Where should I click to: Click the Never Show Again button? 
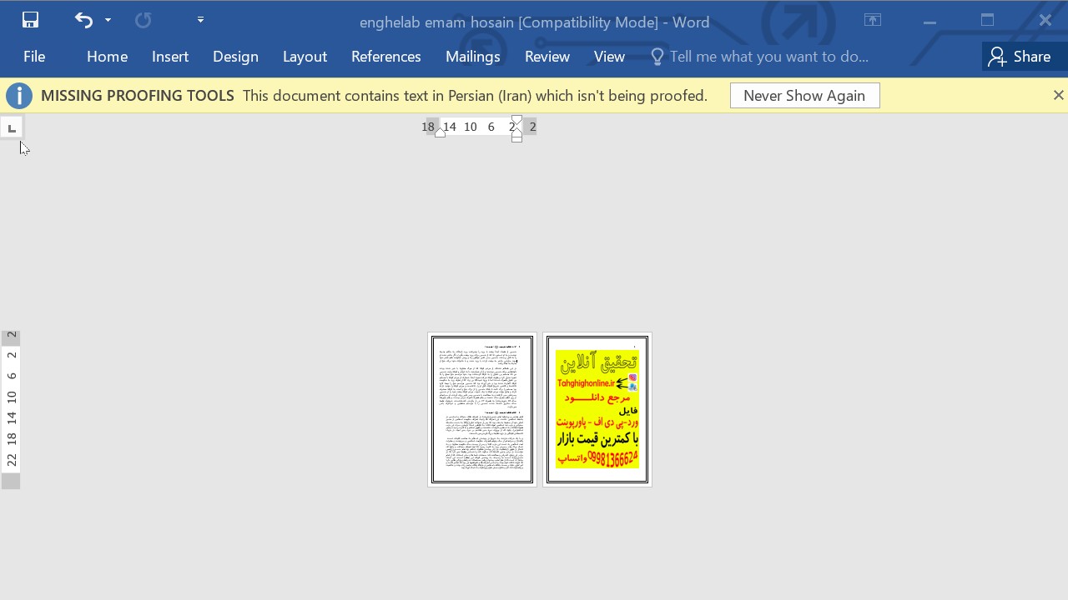(x=804, y=96)
